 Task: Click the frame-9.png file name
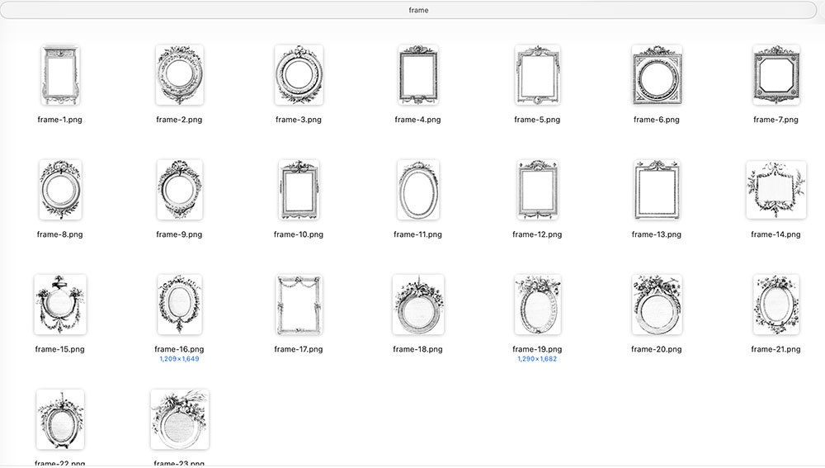tap(179, 234)
